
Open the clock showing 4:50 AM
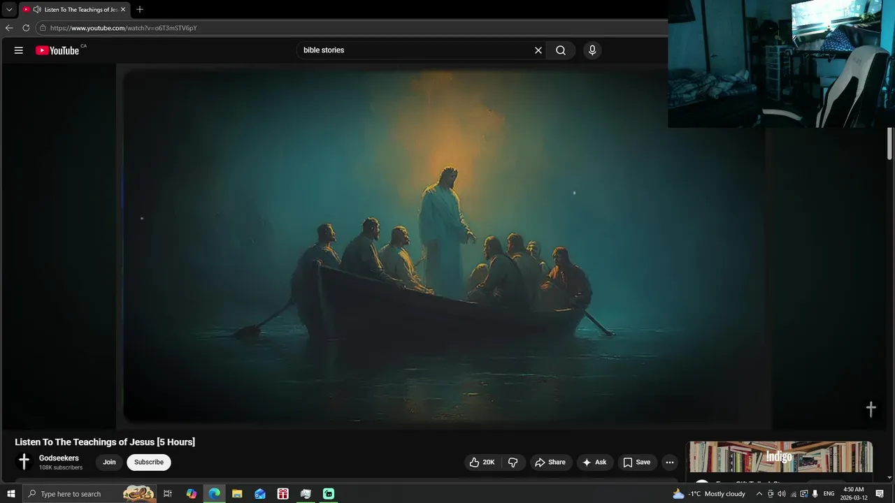tap(853, 494)
